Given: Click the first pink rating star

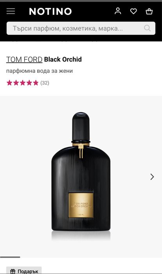Looking at the screenshot, I should 9,83.
